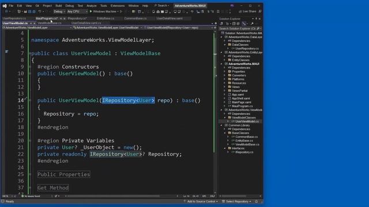Open the Project menu
Viewport: 369px width, 207px height.
tap(47, 6)
